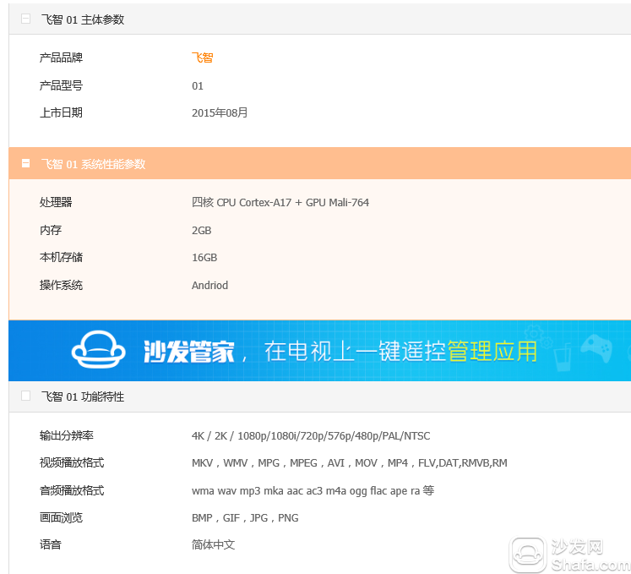Screen dimensions: 631x574
Task: Select the 产品型号 label
Action: point(61,85)
